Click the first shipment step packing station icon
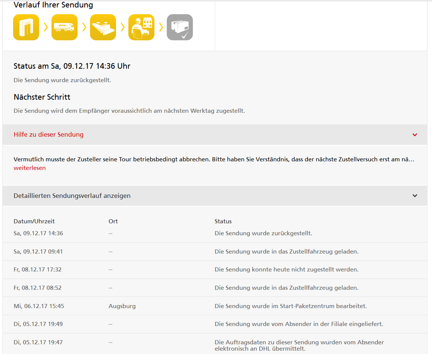Viewport: 432px width, 354px height. (x=26, y=27)
